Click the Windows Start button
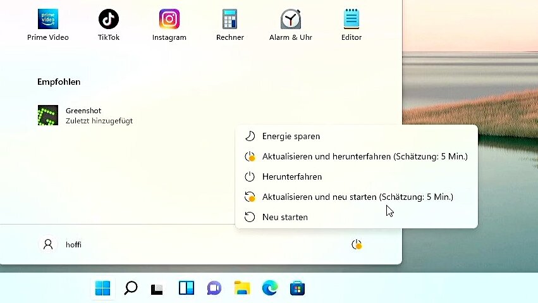 (102, 289)
